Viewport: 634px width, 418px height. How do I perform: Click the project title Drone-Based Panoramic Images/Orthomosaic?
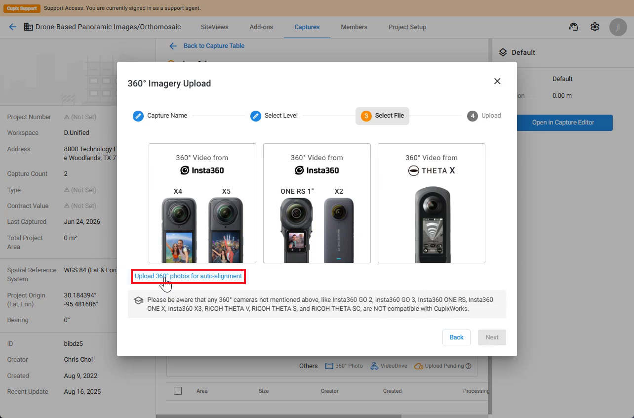pos(108,27)
